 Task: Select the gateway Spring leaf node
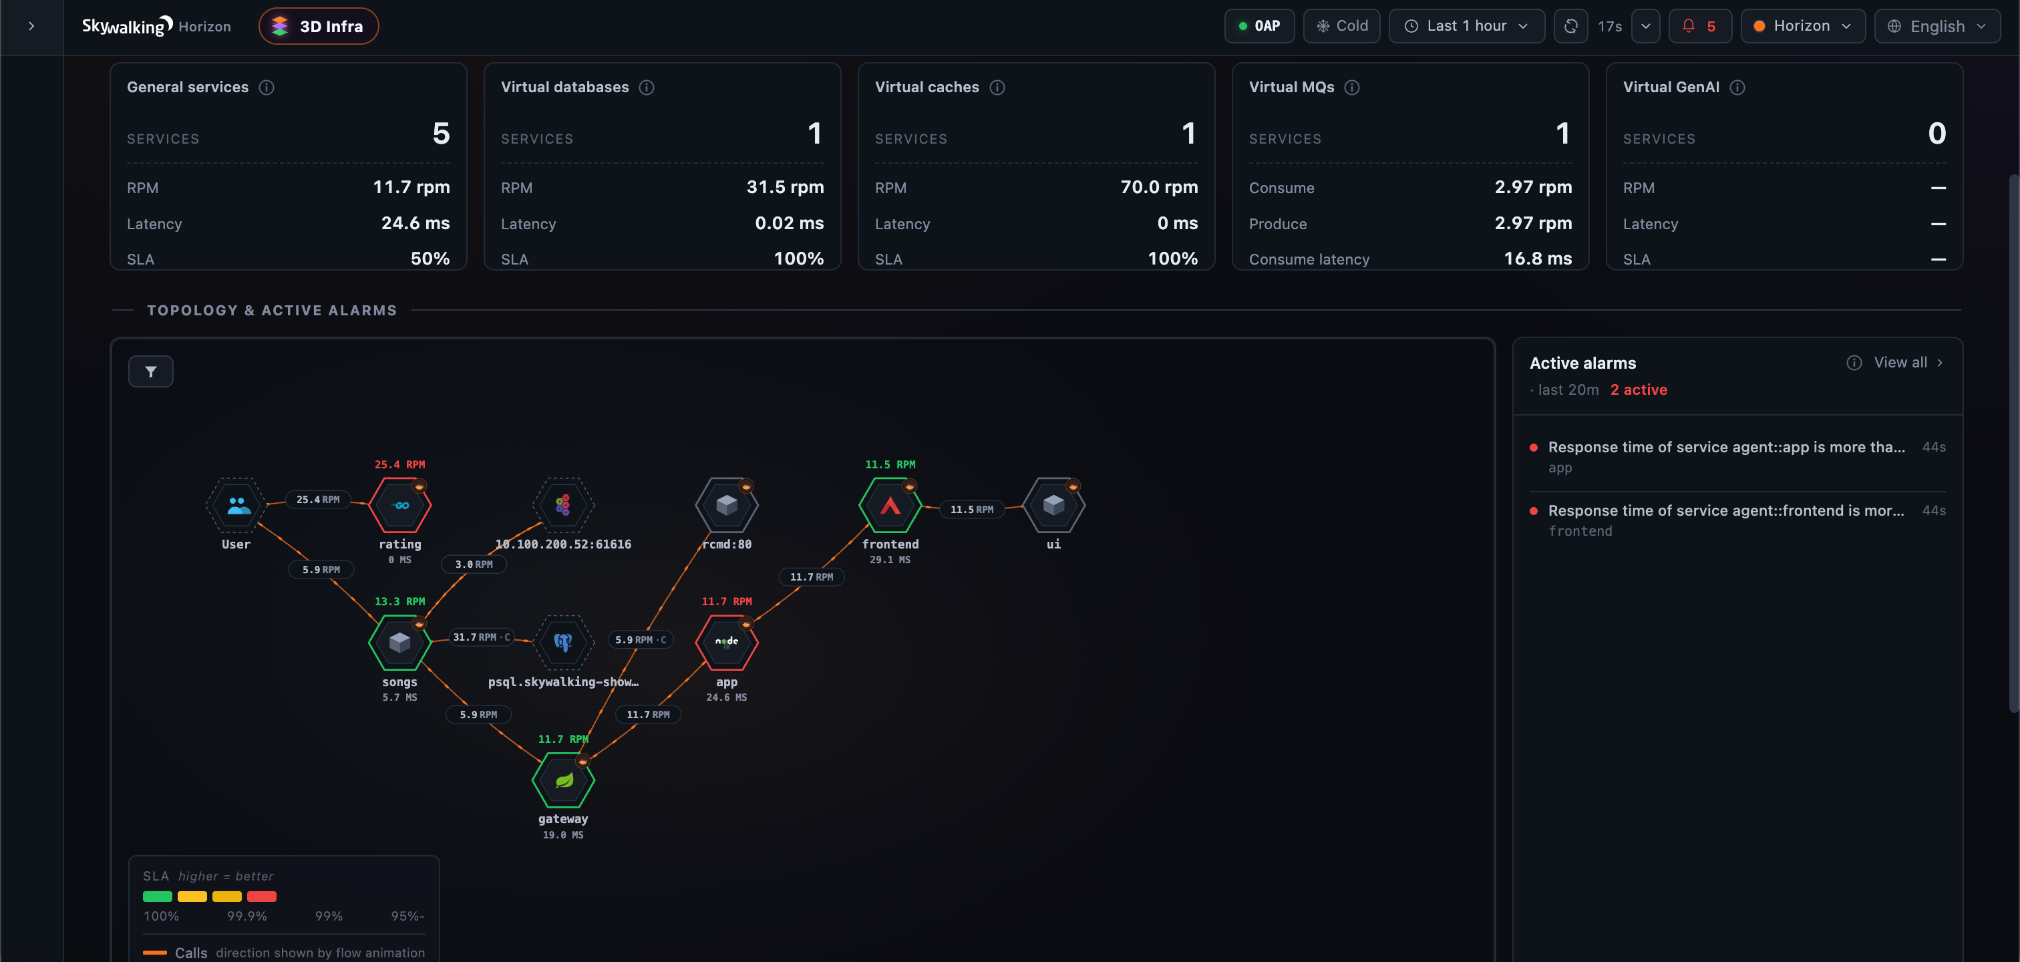point(563,780)
